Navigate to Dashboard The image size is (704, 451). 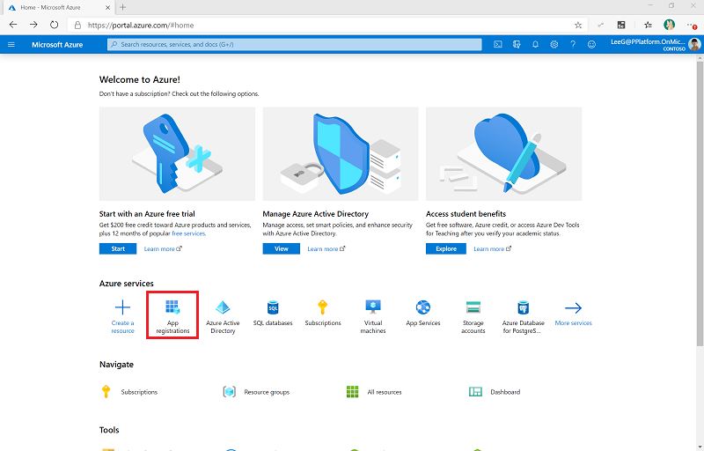click(x=495, y=392)
